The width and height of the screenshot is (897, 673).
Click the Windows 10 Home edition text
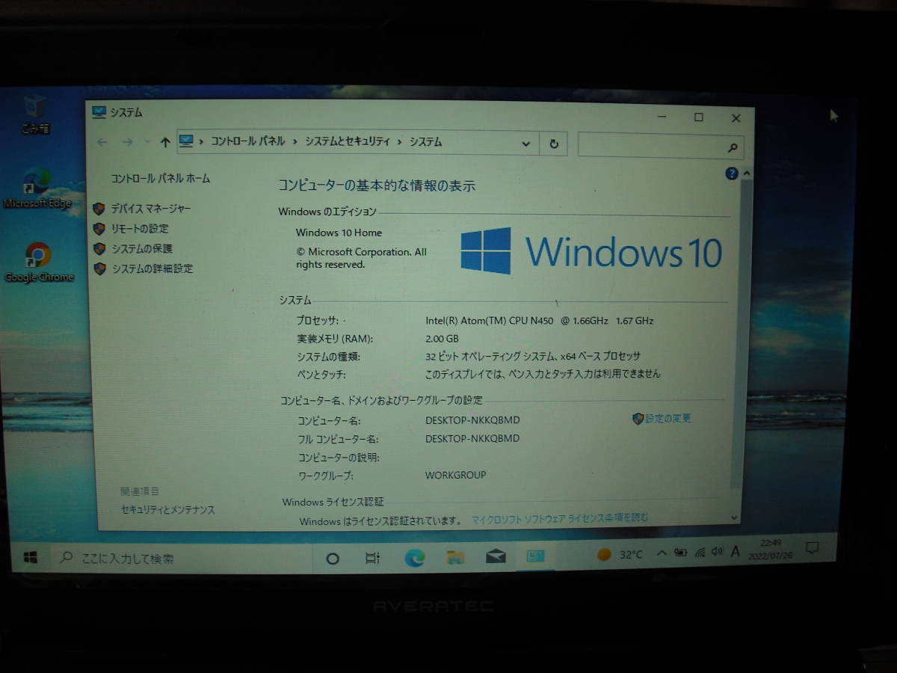[339, 233]
